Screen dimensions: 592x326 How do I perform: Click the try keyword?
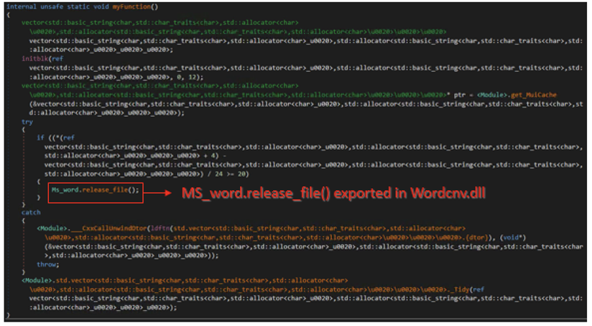click(27, 121)
